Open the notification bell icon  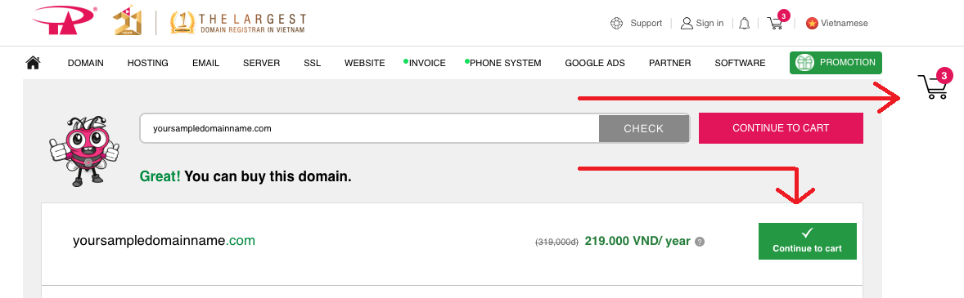[x=744, y=24]
